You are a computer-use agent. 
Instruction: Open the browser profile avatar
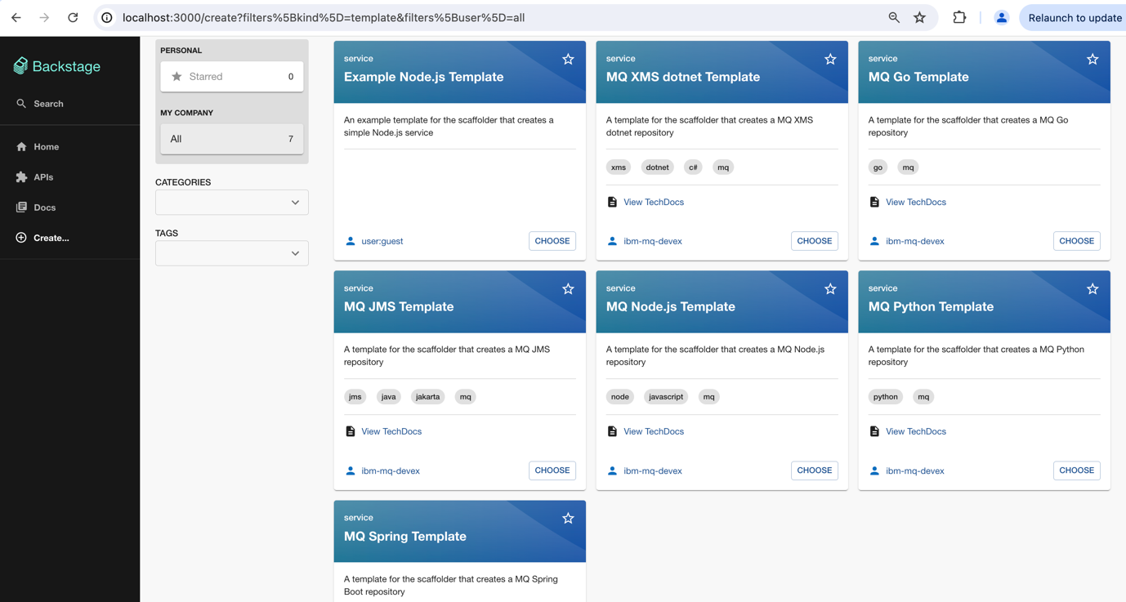click(x=1001, y=17)
